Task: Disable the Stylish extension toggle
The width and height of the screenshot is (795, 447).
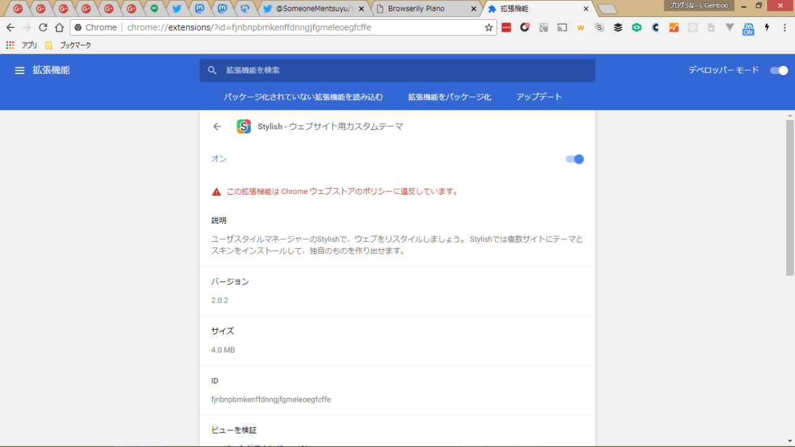Action: coord(575,159)
